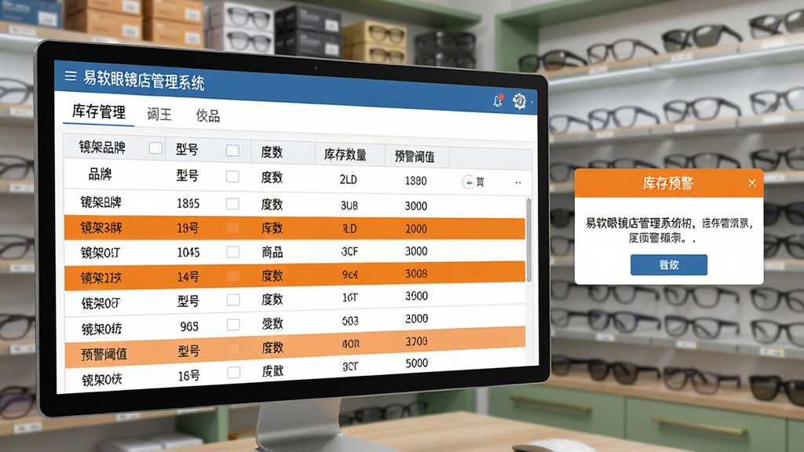The image size is (804, 452).
Task: Switch to the 库存管理 tab
Action: coord(98,111)
